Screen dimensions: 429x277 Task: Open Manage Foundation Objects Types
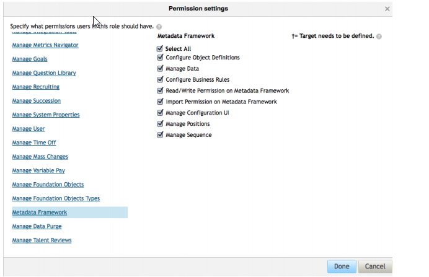pyautogui.click(x=56, y=198)
